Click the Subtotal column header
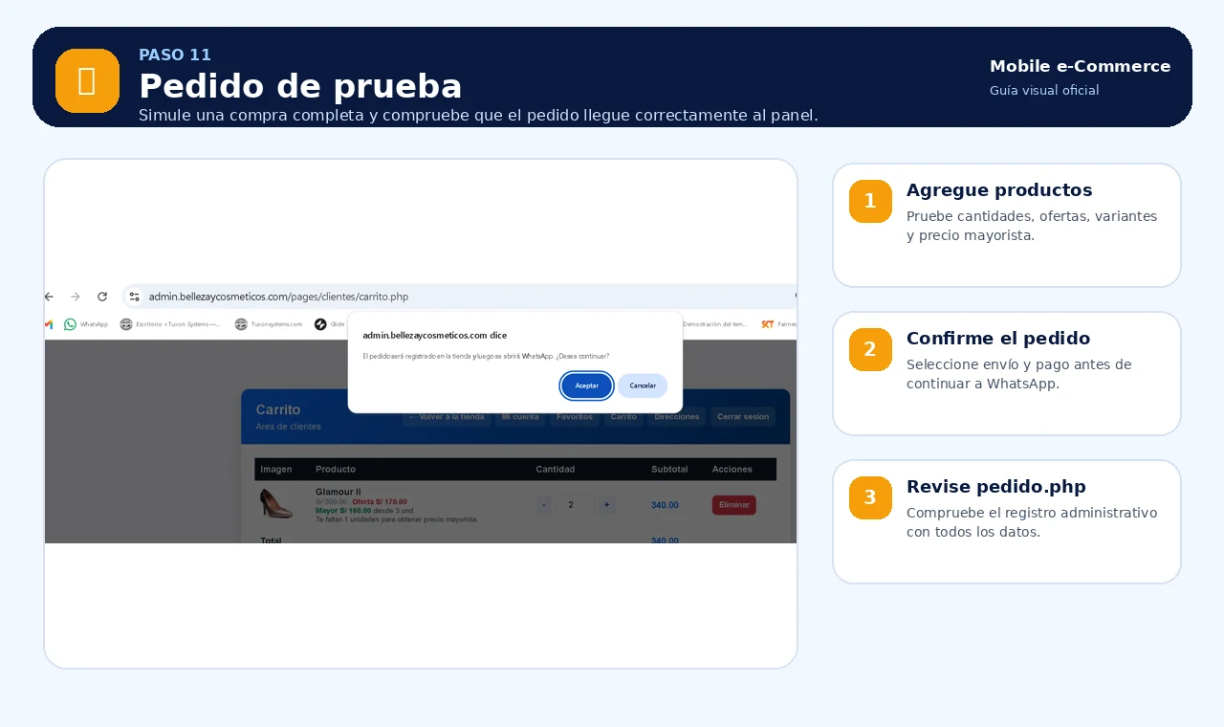The height and width of the screenshot is (727, 1224). [x=669, y=470]
